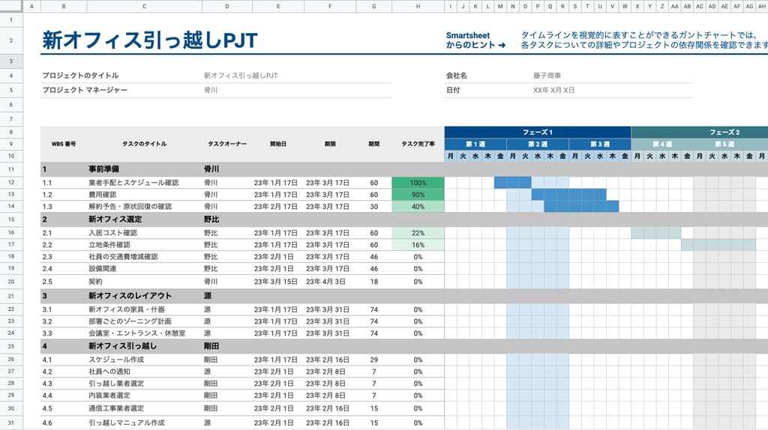768x430 pixels.
Task: Click the project manager value 骨川
Action: (x=211, y=90)
